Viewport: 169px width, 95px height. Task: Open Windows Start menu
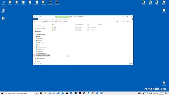tap(2, 93)
